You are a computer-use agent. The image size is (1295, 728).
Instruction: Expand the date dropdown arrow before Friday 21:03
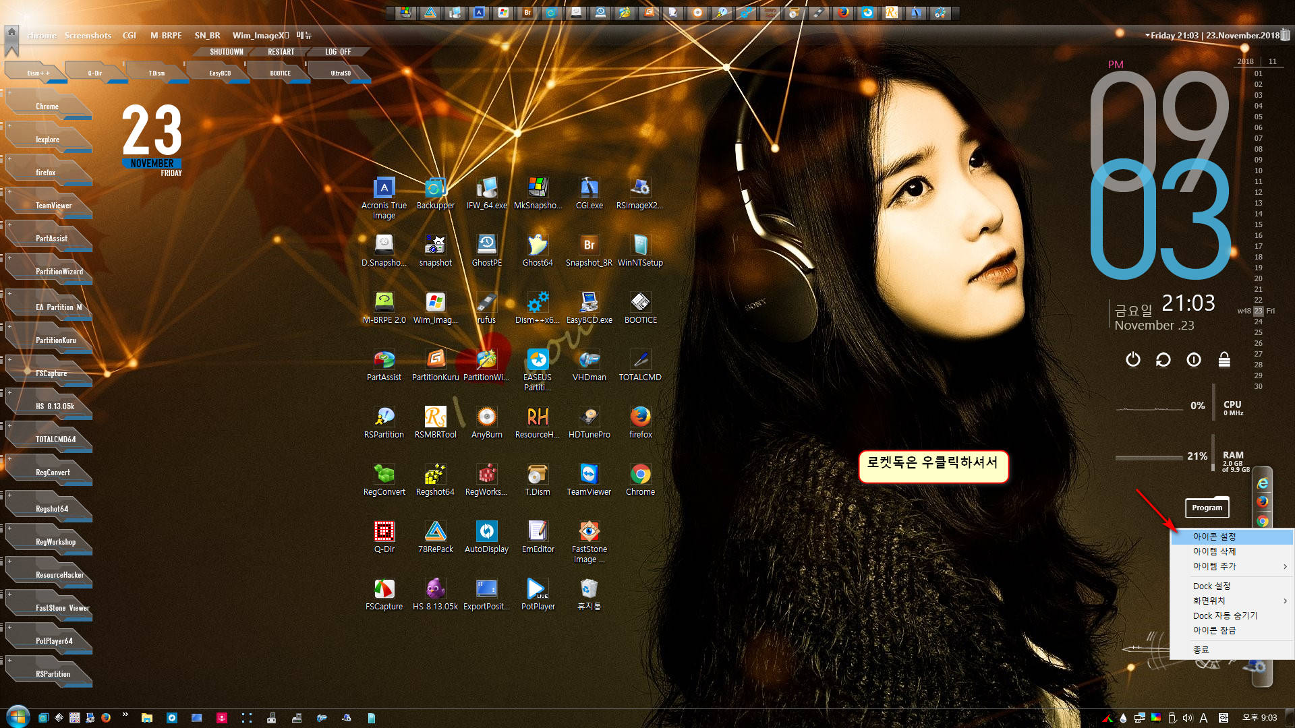coord(1147,35)
